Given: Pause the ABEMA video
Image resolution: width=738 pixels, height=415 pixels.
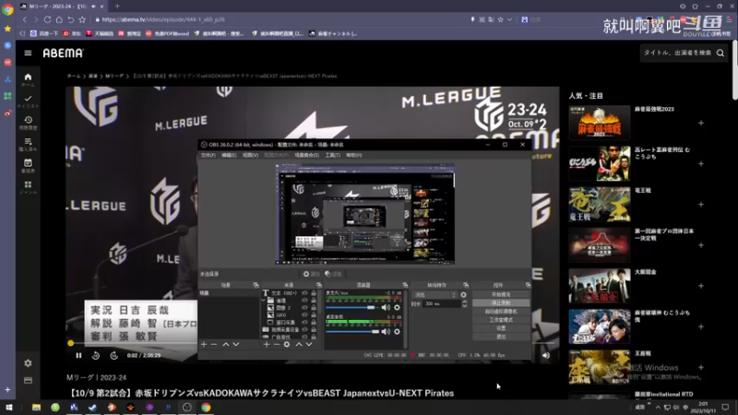Looking at the screenshot, I should pos(78,356).
